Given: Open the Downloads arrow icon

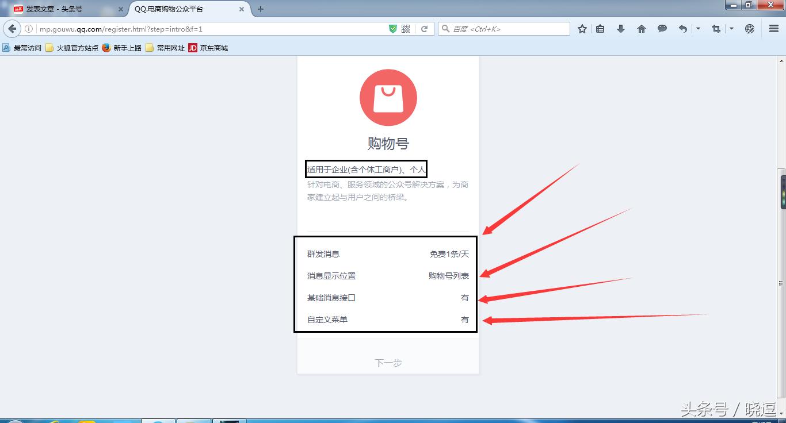Looking at the screenshot, I should [x=621, y=28].
